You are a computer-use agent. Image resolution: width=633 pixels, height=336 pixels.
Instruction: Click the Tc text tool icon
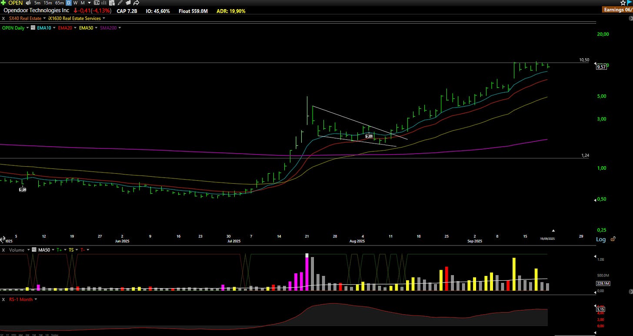tap(97, 3)
